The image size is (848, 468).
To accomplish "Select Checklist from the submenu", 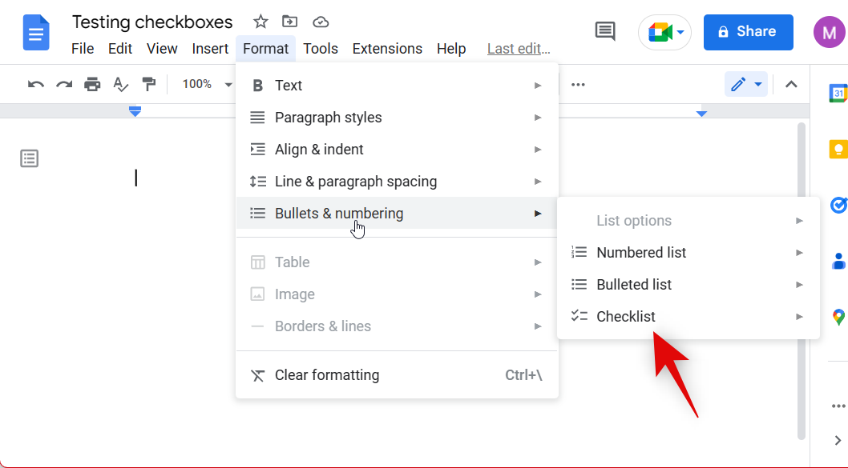I will tap(626, 316).
